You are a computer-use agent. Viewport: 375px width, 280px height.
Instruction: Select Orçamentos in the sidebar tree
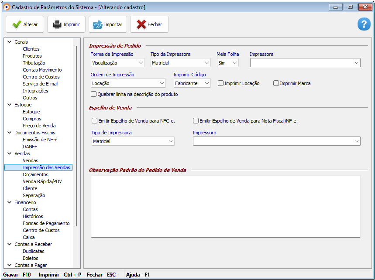pyautogui.click(x=35, y=174)
